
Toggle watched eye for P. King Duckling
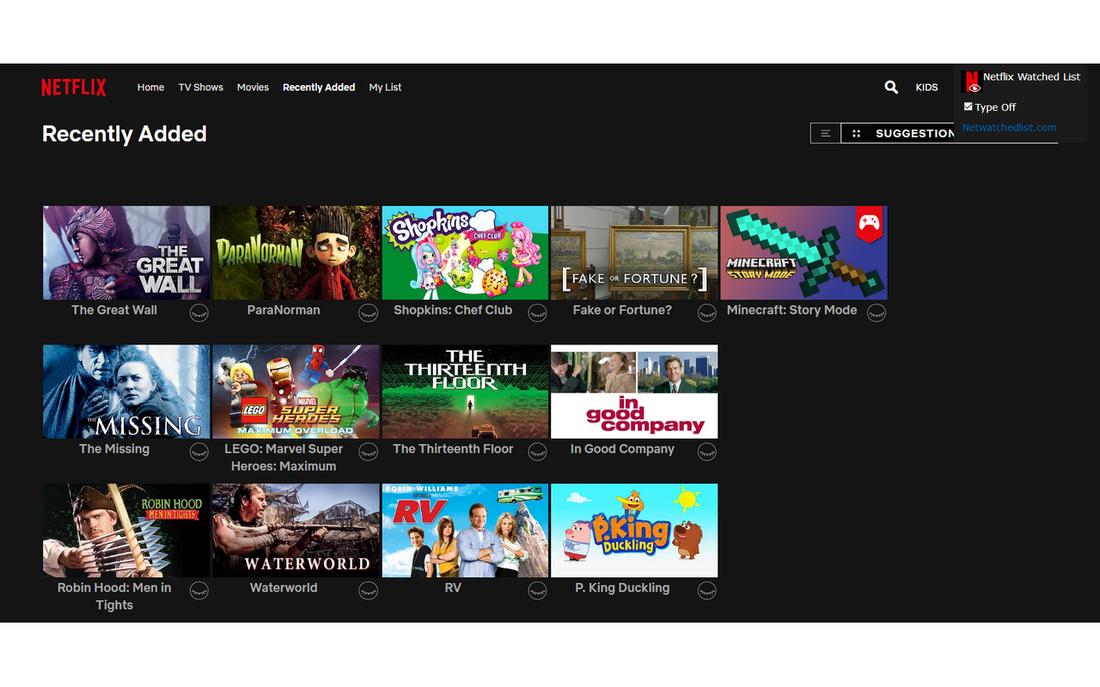click(x=707, y=591)
